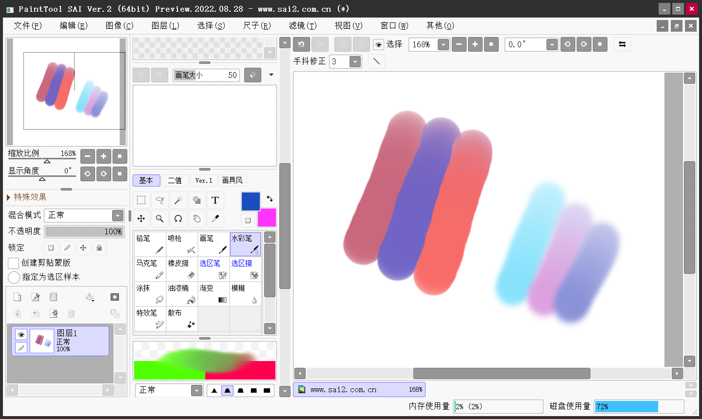Open the rotation angle 0.0° dropdown
Screen dimensions: 702x419
pos(552,45)
